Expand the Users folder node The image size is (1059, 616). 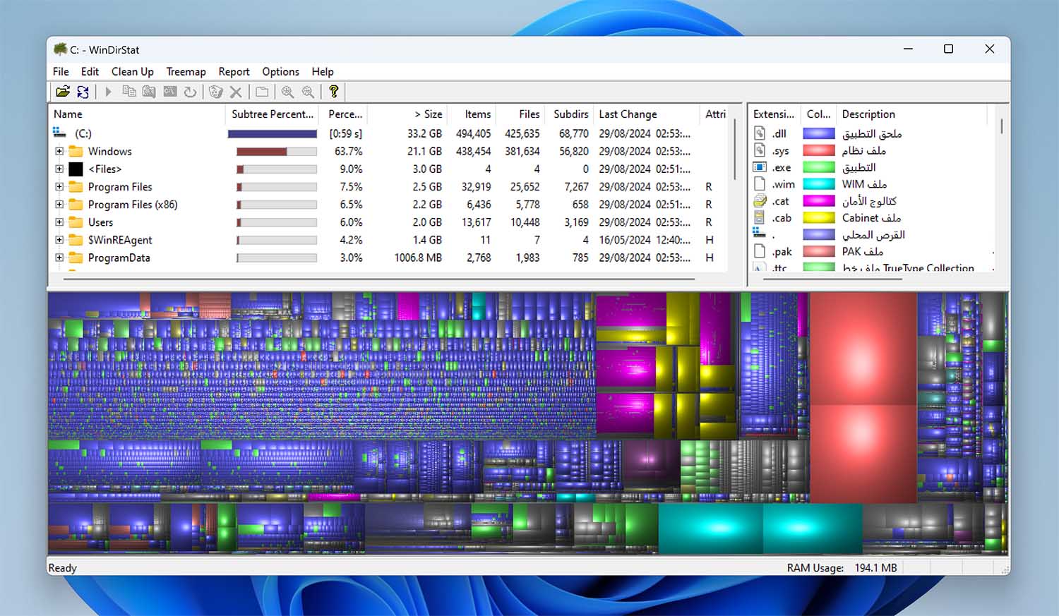pyautogui.click(x=59, y=222)
